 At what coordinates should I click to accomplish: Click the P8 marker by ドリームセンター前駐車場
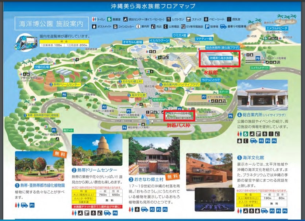64,95
